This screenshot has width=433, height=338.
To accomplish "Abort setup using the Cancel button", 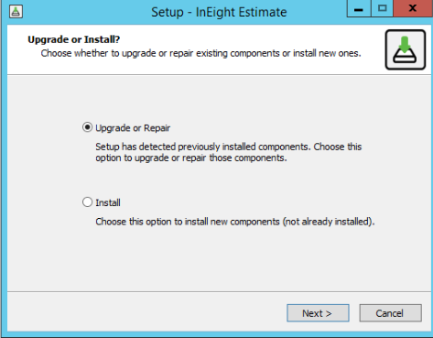I will (391, 313).
